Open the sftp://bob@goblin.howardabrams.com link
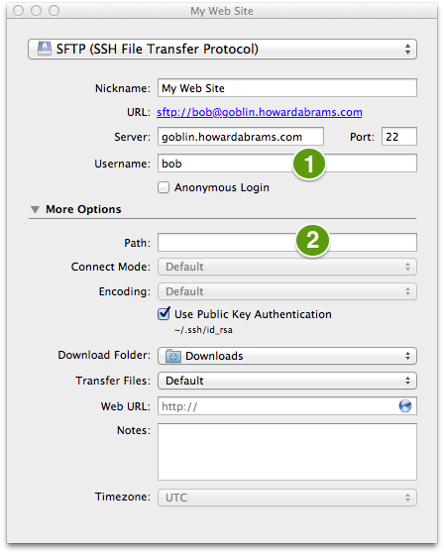This screenshot has height=554, width=444. pos(260,112)
